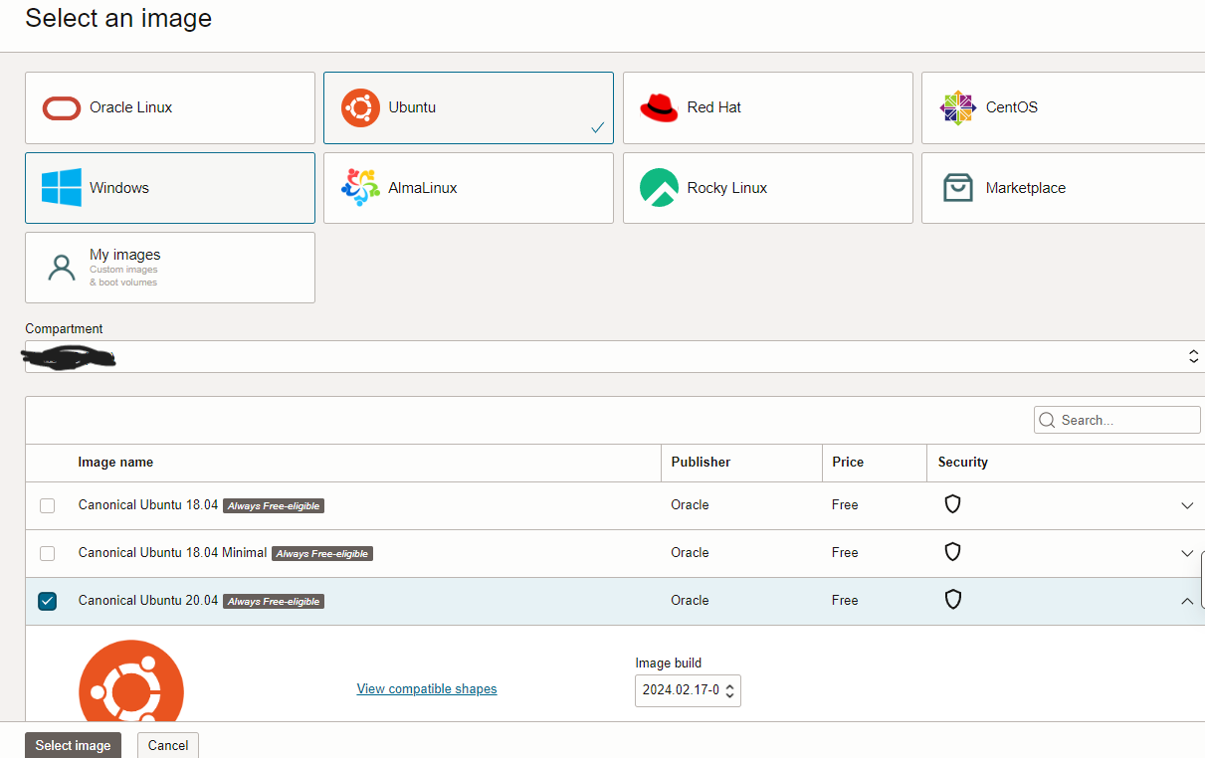Click into the Search field
Viewport: 1205px width, 758px height.
click(x=1117, y=420)
